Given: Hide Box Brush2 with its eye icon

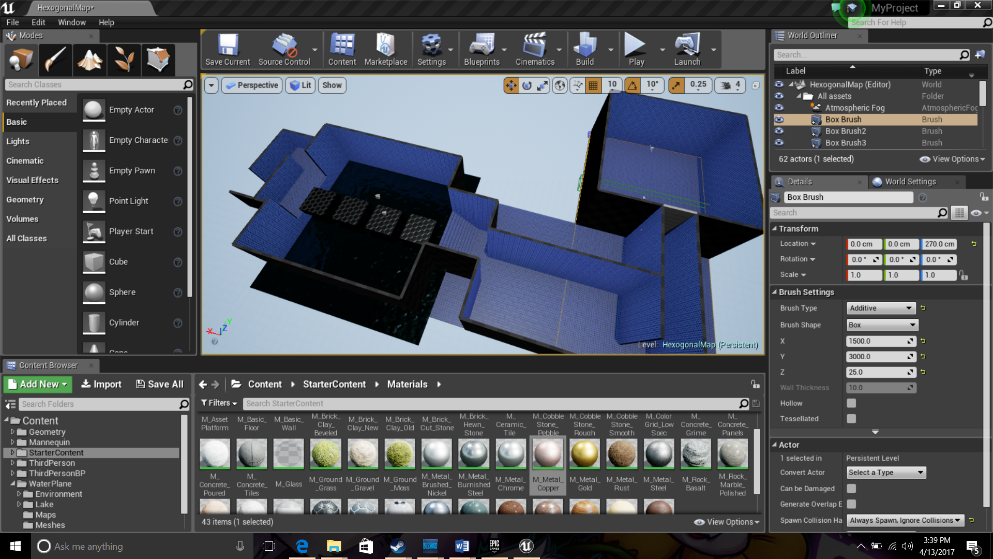Looking at the screenshot, I should [x=779, y=131].
